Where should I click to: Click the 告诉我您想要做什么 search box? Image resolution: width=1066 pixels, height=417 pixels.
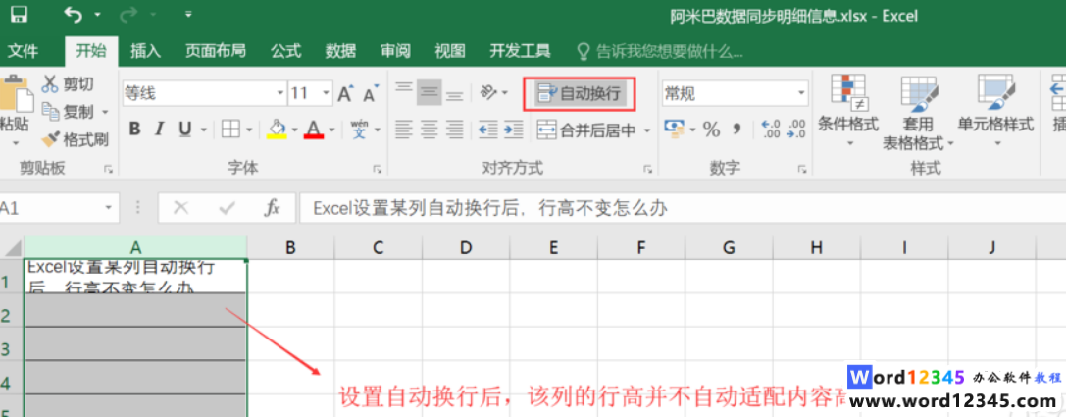coord(659,51)
